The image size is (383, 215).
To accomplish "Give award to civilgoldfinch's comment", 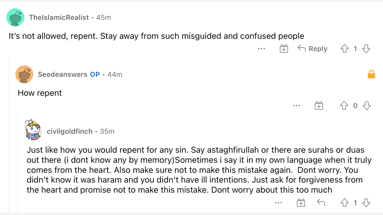I will (301, 203).
